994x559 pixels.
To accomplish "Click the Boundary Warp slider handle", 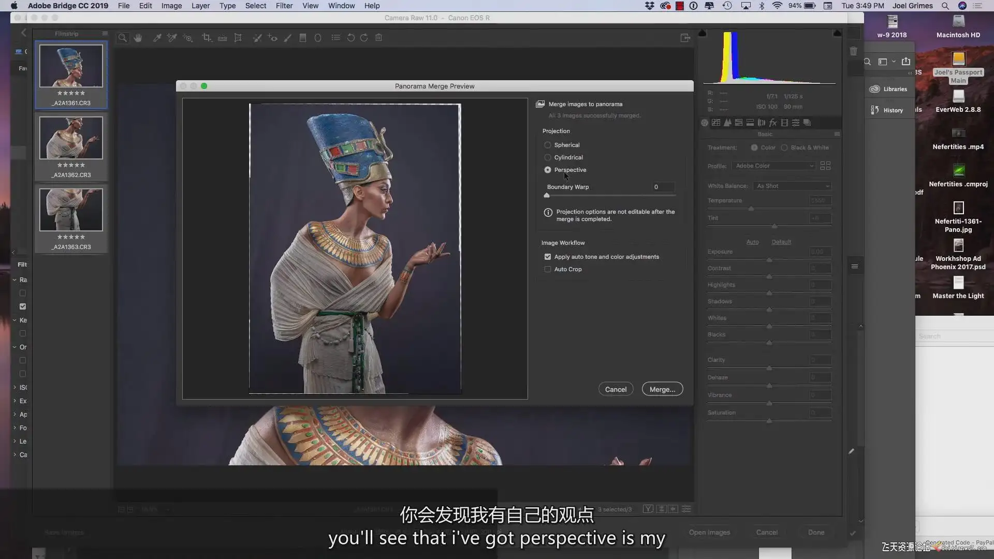I will coord(547,195).
